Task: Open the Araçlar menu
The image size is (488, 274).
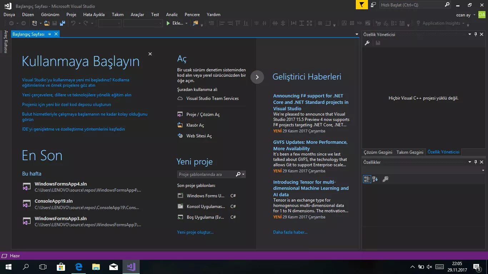Action: pos(137,15)
